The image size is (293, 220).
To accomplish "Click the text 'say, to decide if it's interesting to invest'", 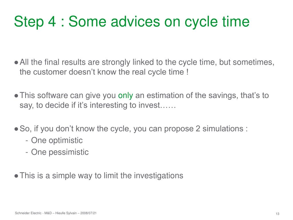I will [x=90, y=105].
